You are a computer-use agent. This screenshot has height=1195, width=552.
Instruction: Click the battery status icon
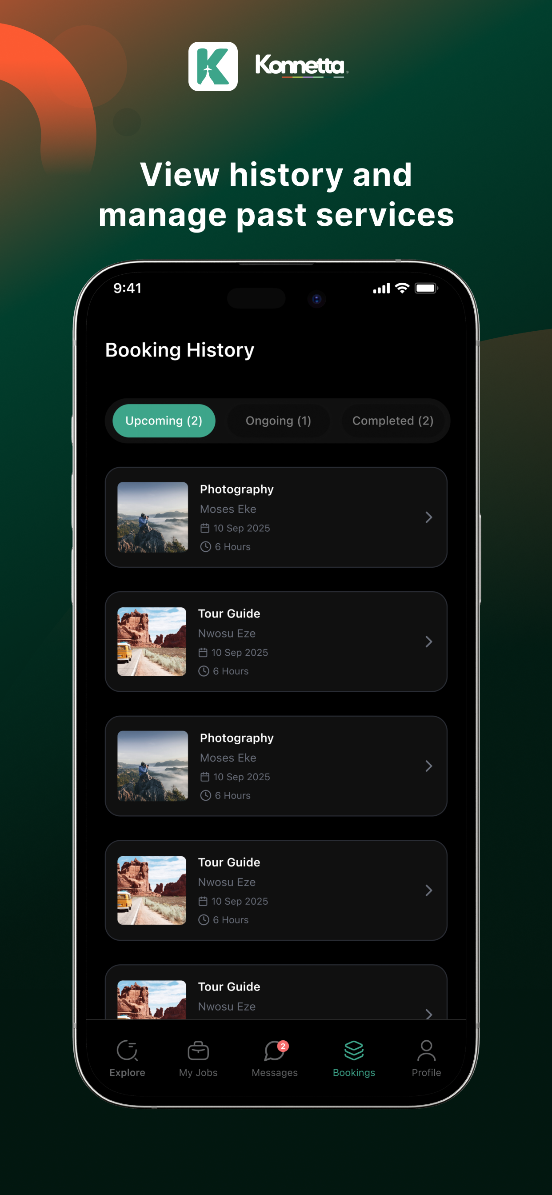click(x=426, y=288)
